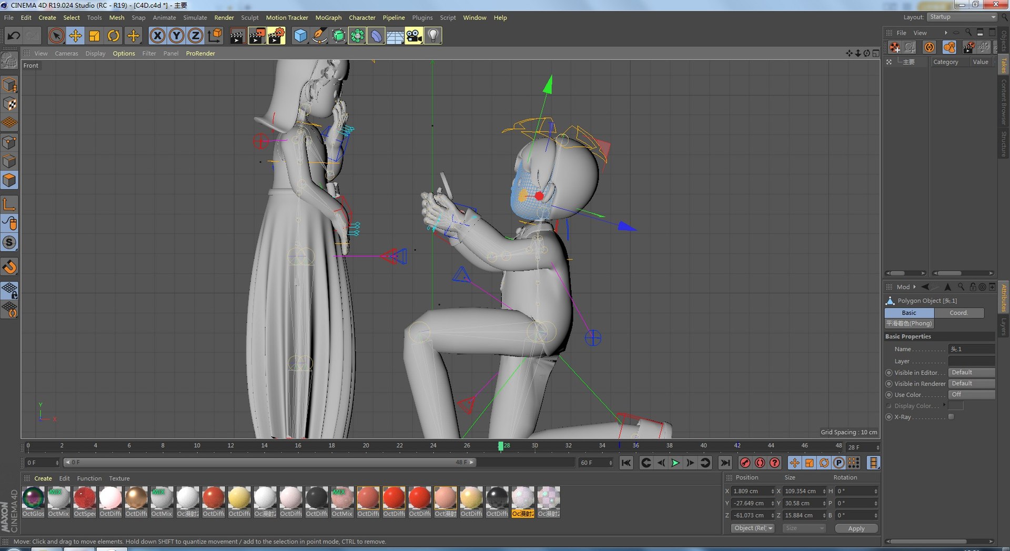Click the Spline Pen tool icon
The width and height of the screenshot is (1010, 551).
(319, 36)
